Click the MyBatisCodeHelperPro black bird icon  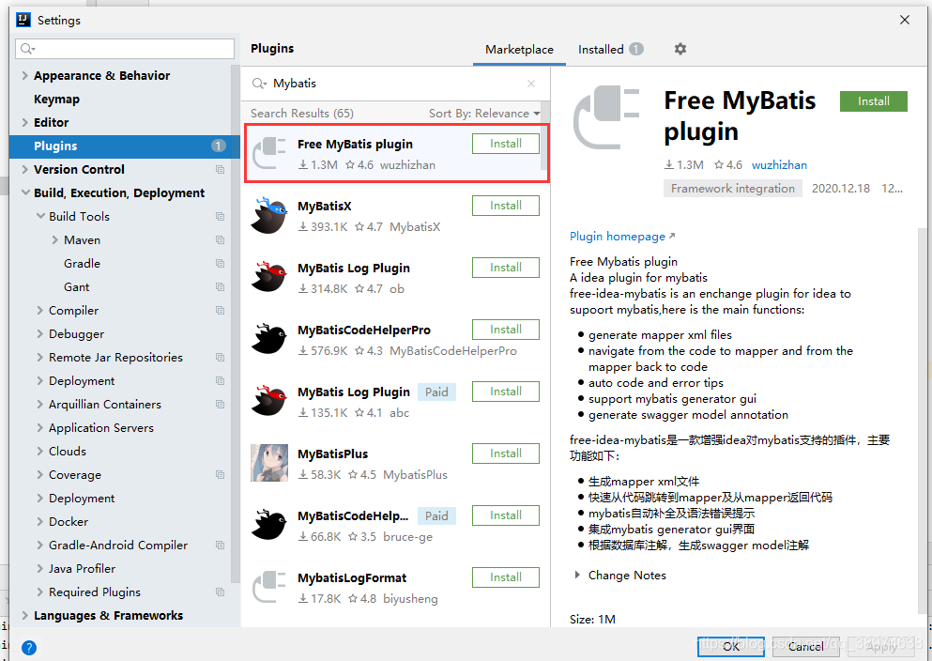point(269,338)
